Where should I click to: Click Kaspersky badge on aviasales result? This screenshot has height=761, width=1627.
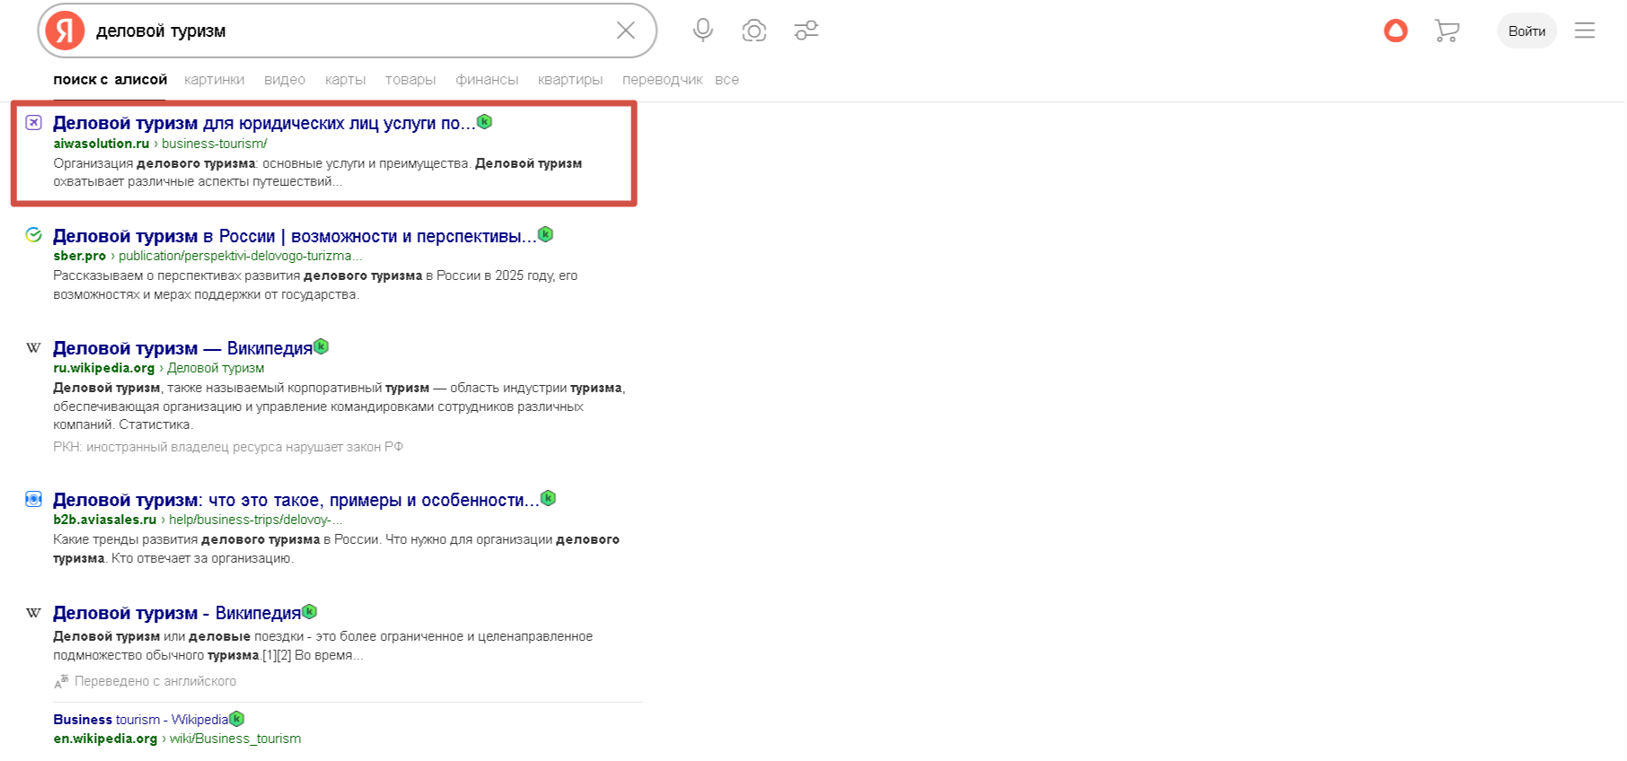[x=549, y=498]
